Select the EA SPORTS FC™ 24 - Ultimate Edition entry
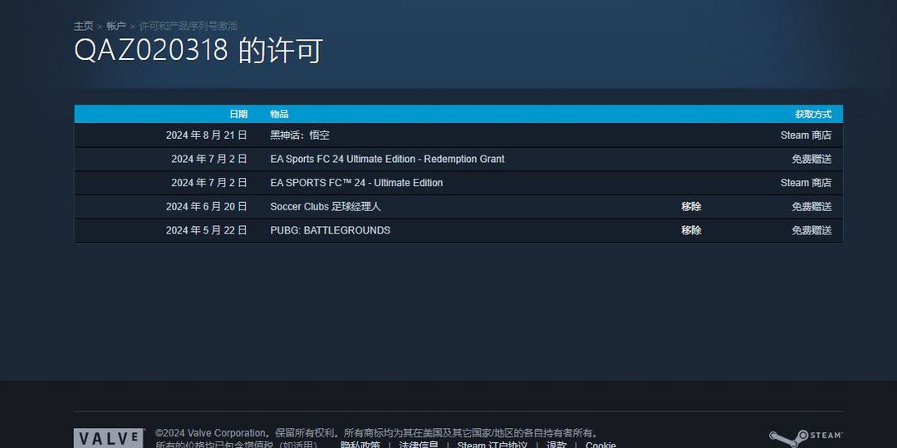897x448 pixels. tap(356, 183)
